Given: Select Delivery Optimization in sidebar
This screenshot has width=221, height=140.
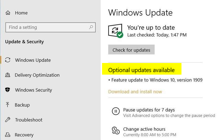Looking at the screenshot, I should pos(37,75).
